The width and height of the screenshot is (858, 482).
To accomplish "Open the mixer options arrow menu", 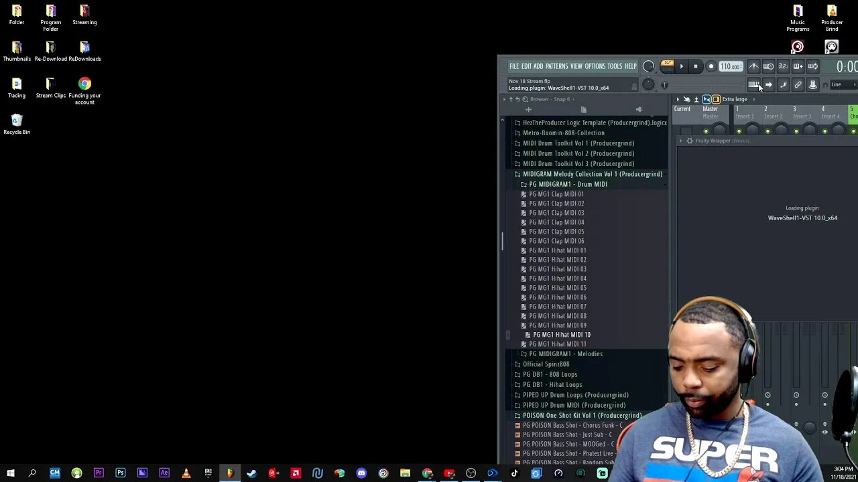I will [x=678, y=99].
